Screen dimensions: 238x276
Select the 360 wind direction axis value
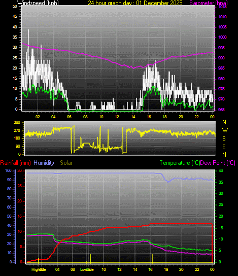tap(17, 123)
